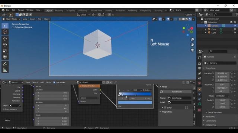The width and height of the screenshot is (238, 133).
Task: Click the add color stop plus button
Action: point(120,90)
